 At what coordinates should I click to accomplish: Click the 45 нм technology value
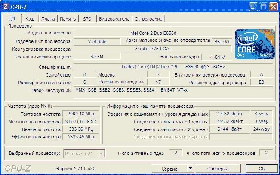point(97,56)
